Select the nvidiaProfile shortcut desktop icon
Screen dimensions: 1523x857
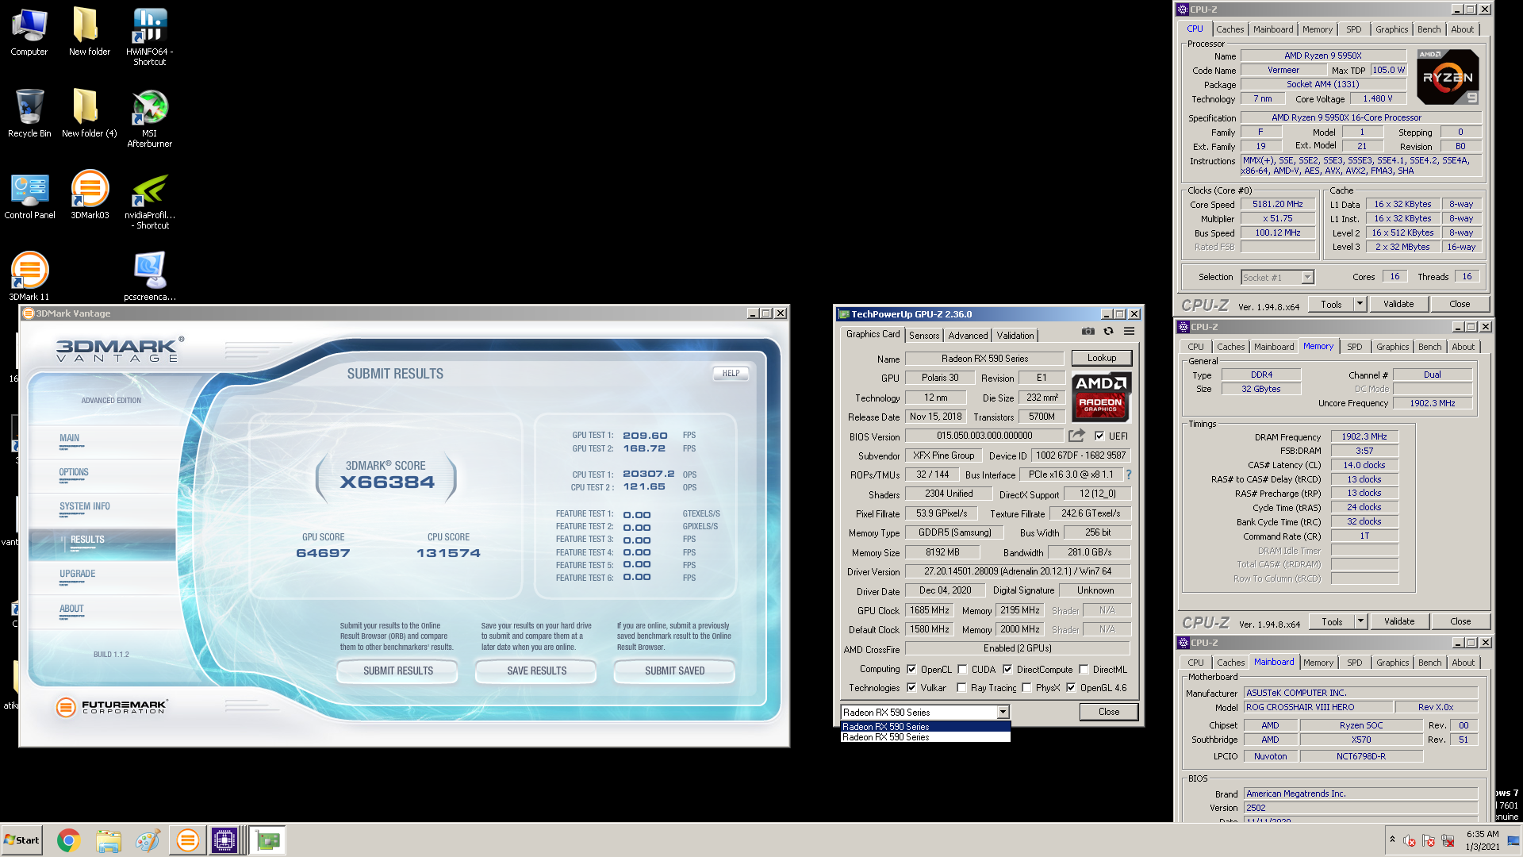pyautogui.click(x=150, y=200)
